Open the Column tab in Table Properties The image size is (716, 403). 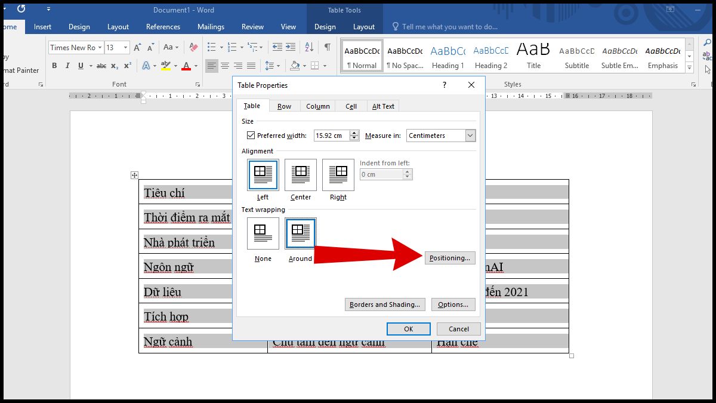tap(318, 106)
